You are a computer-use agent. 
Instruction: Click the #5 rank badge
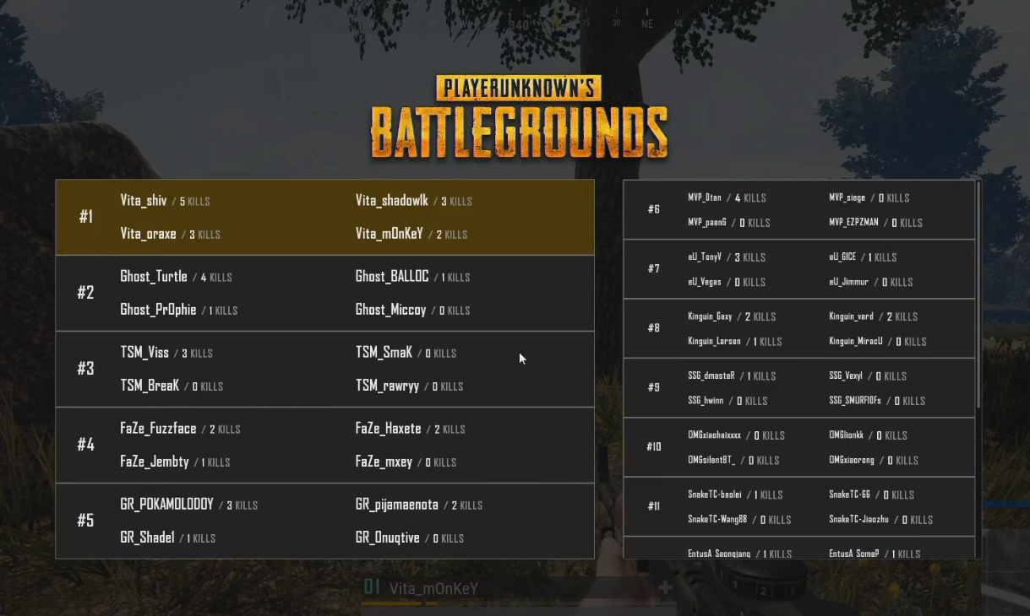[86, 521]
